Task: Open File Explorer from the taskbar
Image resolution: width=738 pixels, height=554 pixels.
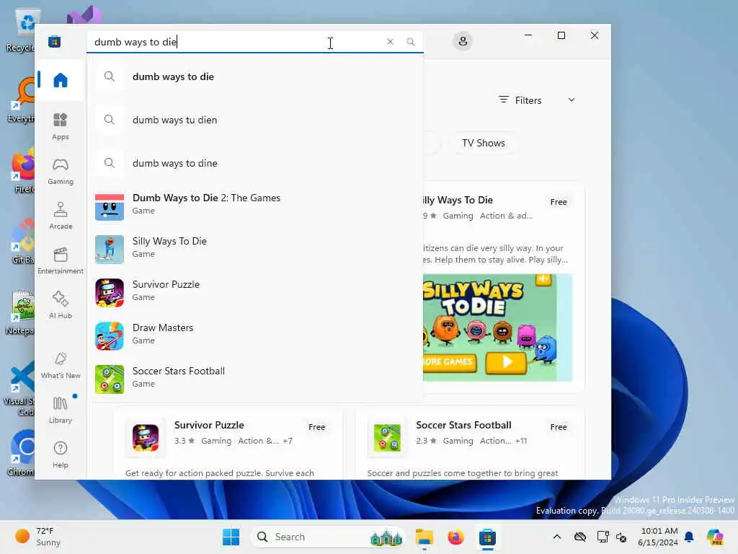Action: pos(424,537)
